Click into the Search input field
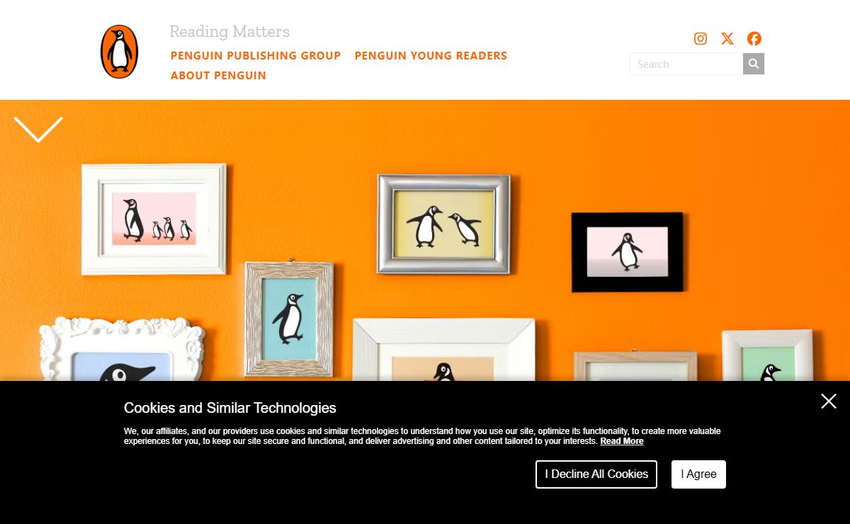 coord(686,64)
